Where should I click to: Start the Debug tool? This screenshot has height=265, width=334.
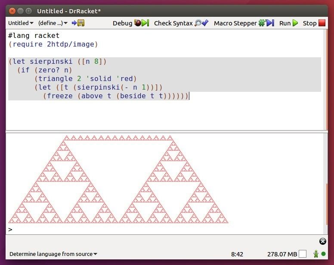(131, 23)
